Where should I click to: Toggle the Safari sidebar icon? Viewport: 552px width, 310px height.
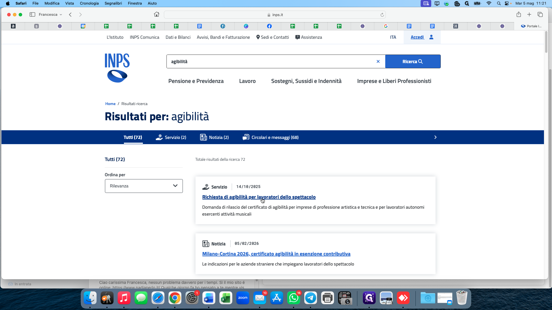[32, 14]
